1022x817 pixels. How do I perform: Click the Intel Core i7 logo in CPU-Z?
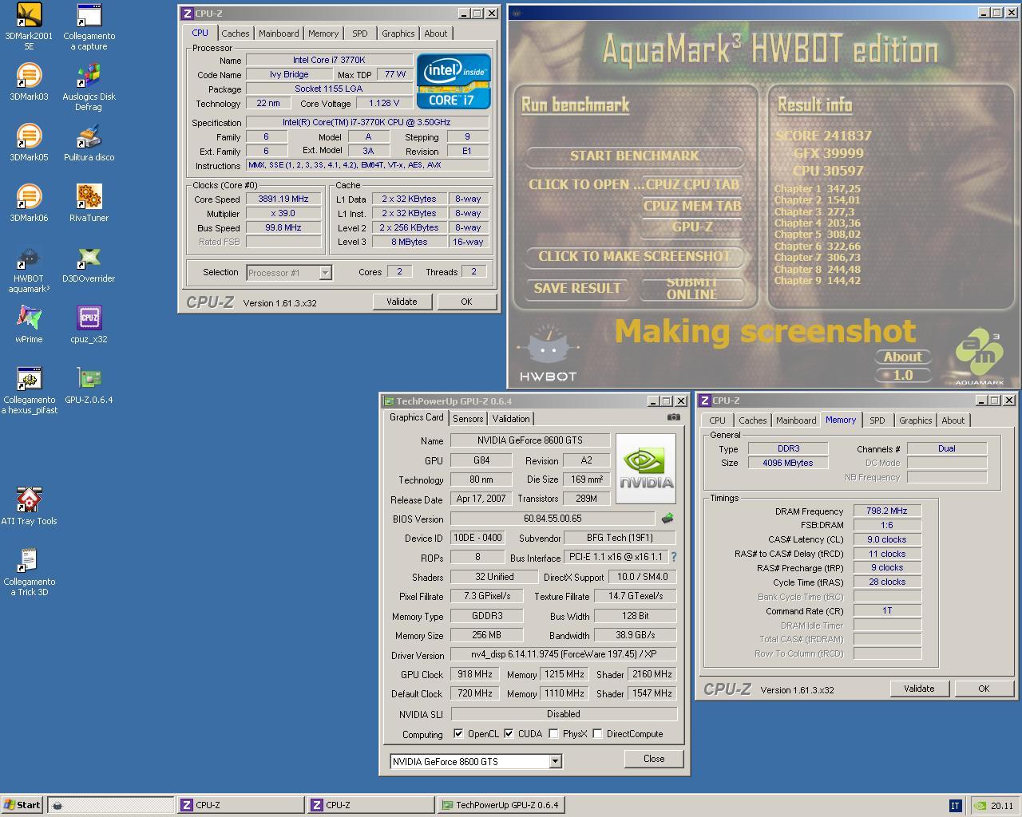tap(454, 81)
